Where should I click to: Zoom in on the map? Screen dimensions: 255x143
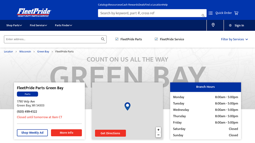tap(158, 130)
